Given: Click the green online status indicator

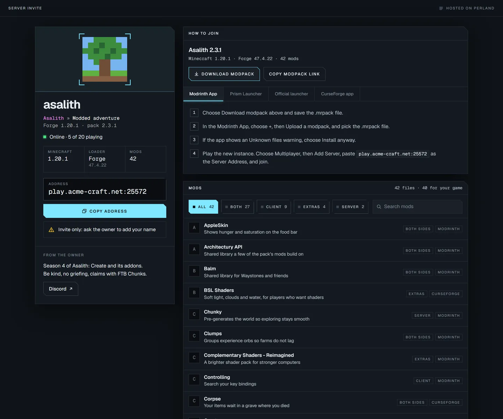Looking at the screenshot, I should [45, 137].
